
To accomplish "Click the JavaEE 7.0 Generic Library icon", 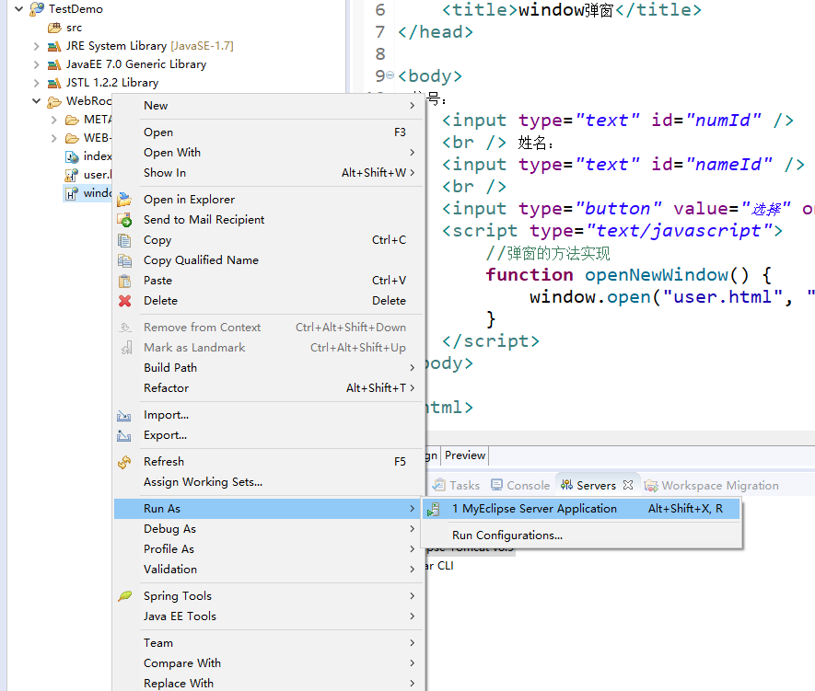I will point(54,64).
